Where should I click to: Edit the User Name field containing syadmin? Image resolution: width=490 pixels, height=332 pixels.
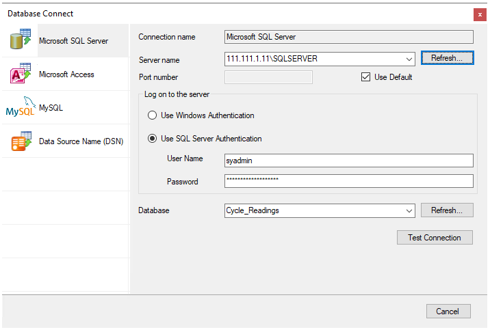(x=349, y=161)
